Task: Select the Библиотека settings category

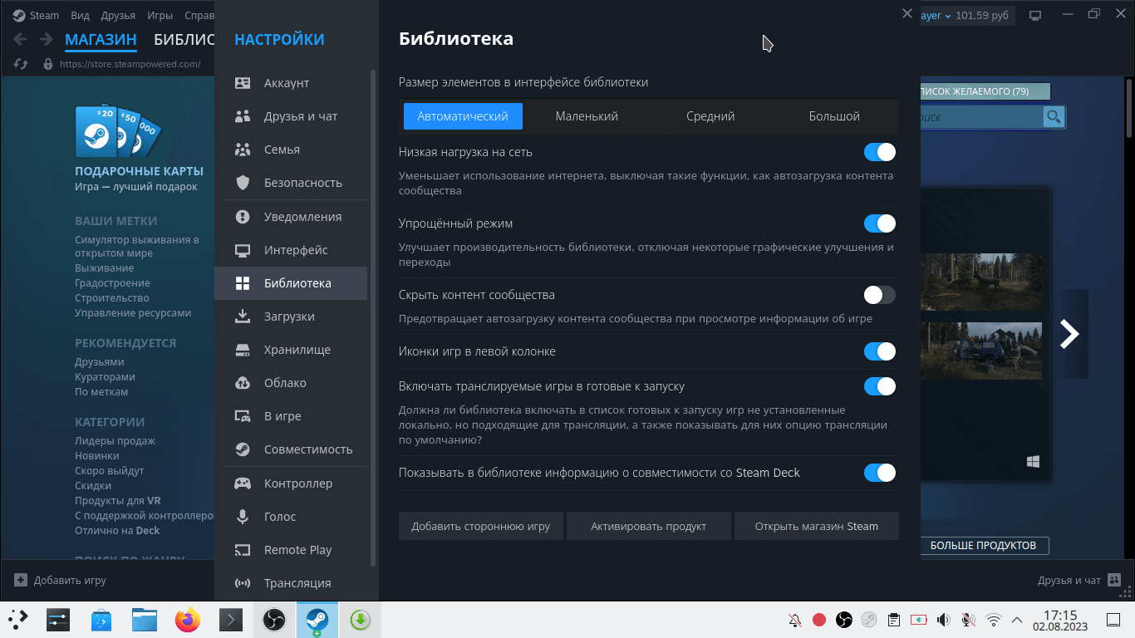Action: tap(291, 283)
